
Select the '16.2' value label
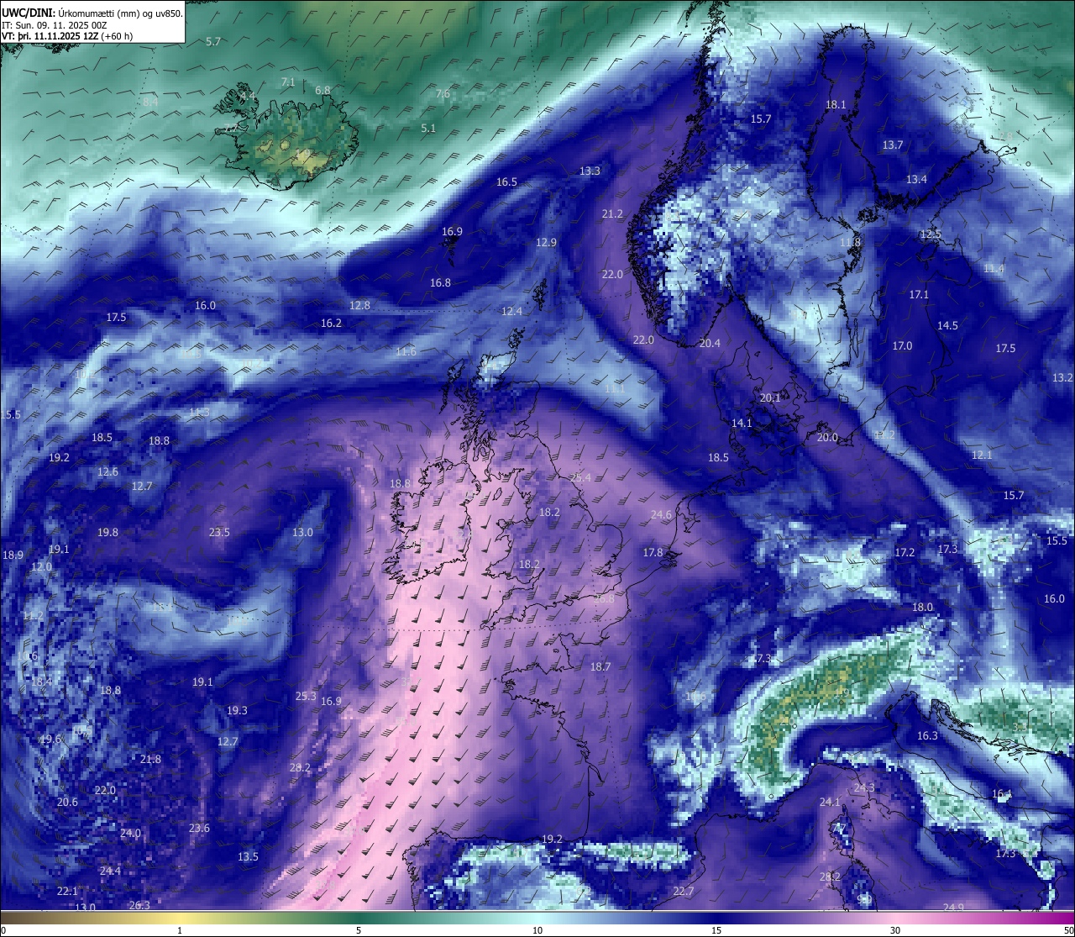[331, 324]
